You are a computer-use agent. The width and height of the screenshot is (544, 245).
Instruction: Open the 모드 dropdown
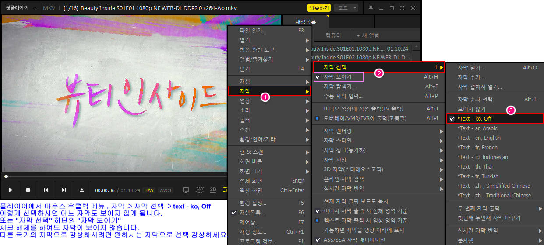(x=346, y=8)
